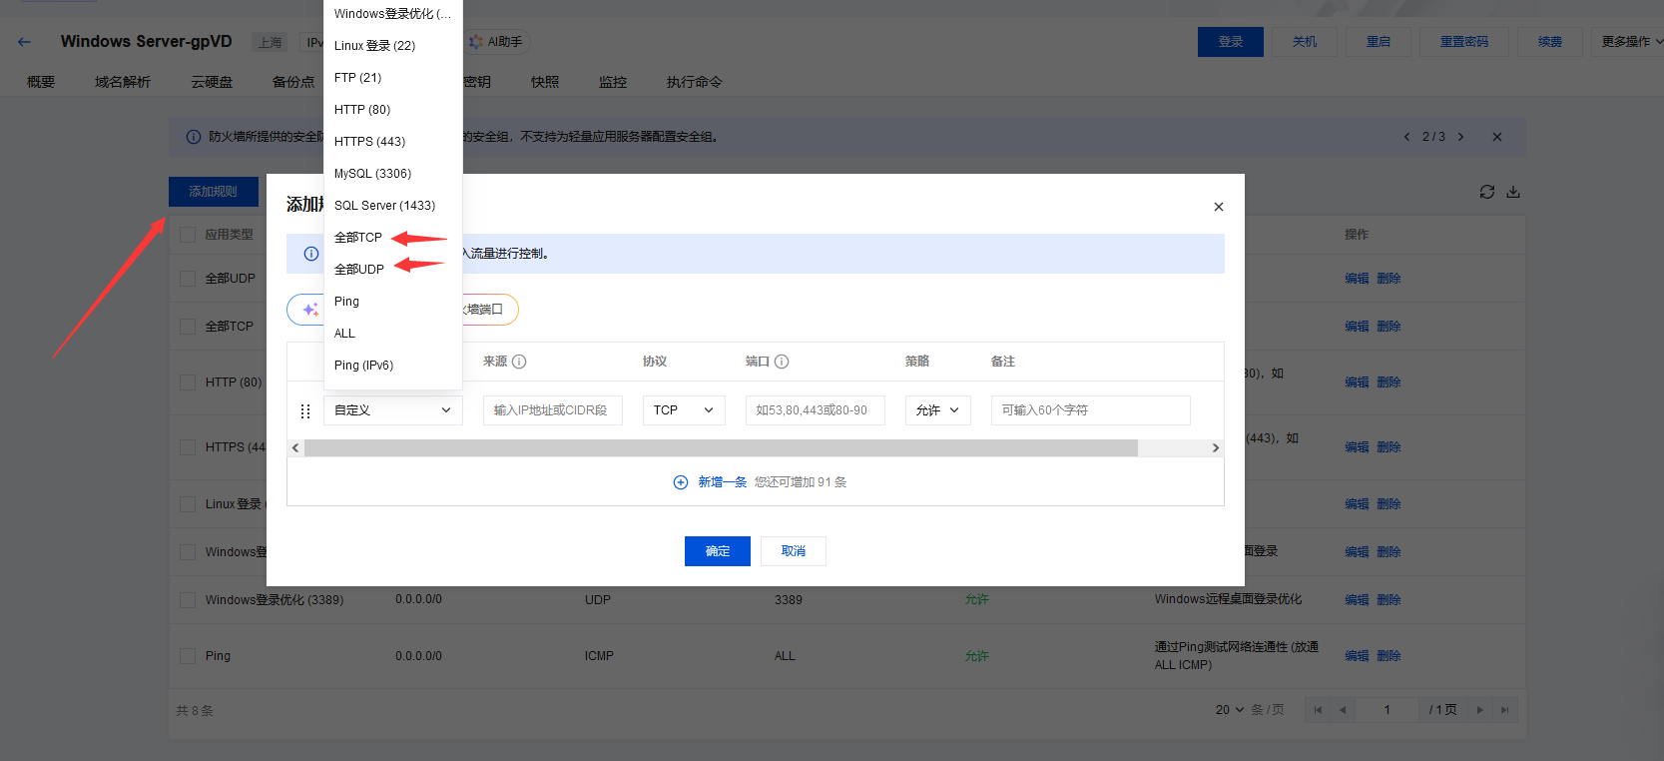Click the 登录 button
This screenshot has height=761, width=1664.
(1231, 42)
